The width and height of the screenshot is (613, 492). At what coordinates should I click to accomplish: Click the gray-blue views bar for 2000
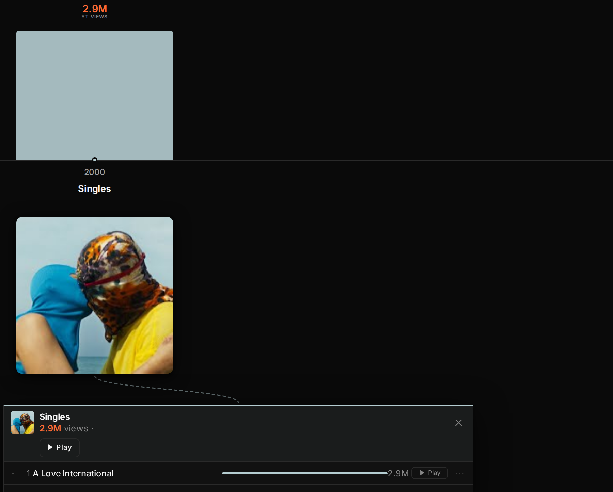point(95,95)
